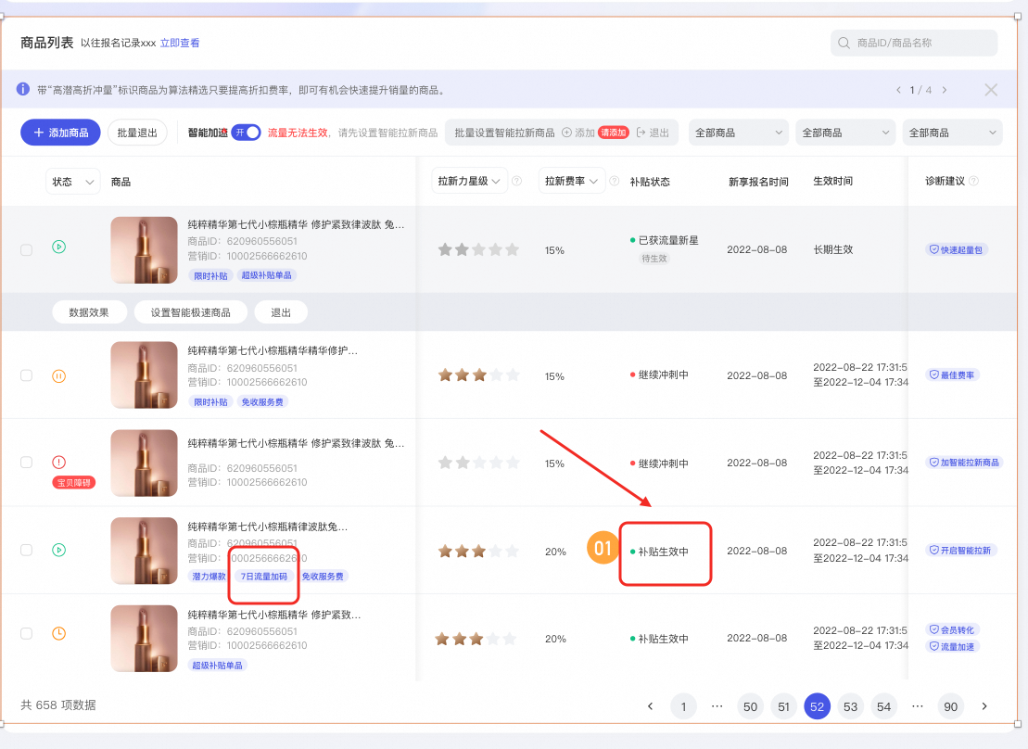Go to previous page in pagination
Viewport: 1028px width, 749px height.
pos(651,706)
